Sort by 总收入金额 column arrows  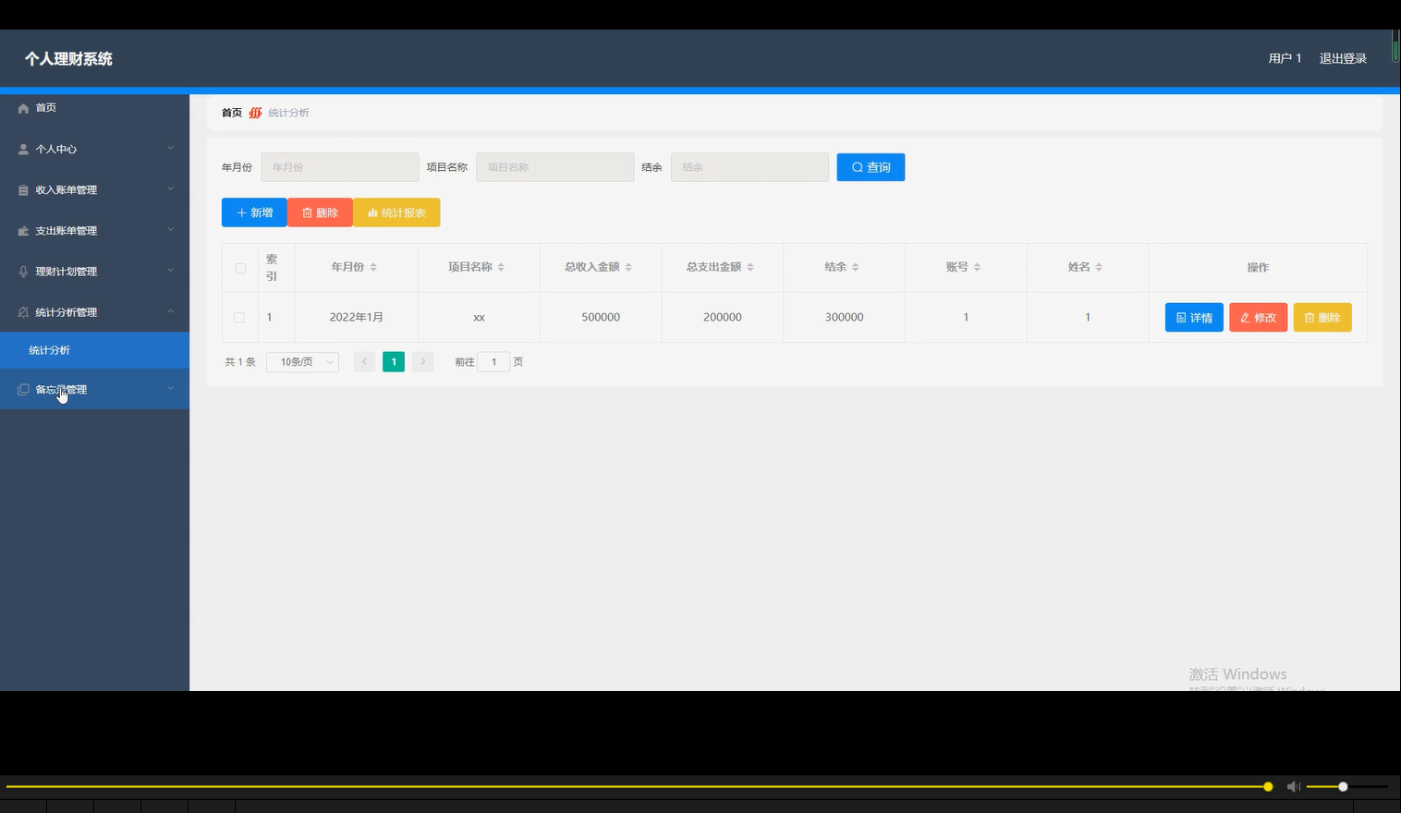[x=628, y=267]
